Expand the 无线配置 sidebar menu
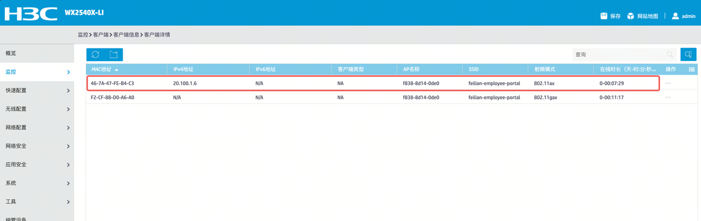 pyautogui.click(x=37, y=109)
